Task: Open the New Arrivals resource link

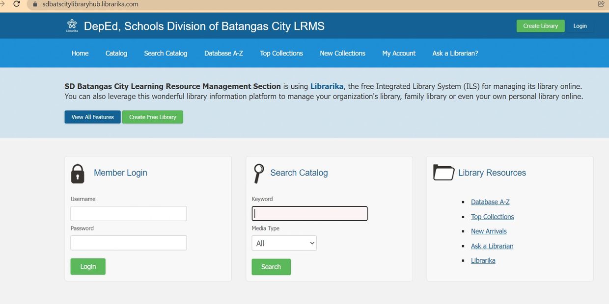Action: click(489, 231)
